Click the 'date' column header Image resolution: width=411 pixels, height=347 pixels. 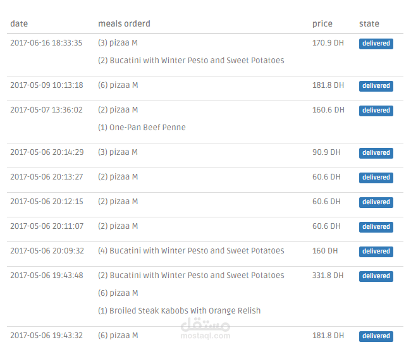click(19, 24)
